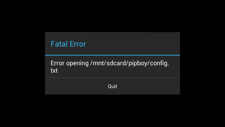Viewport: 225px width, 127px height.
Task: Select the blue word Error in title
Action: [x=78, y=44]
